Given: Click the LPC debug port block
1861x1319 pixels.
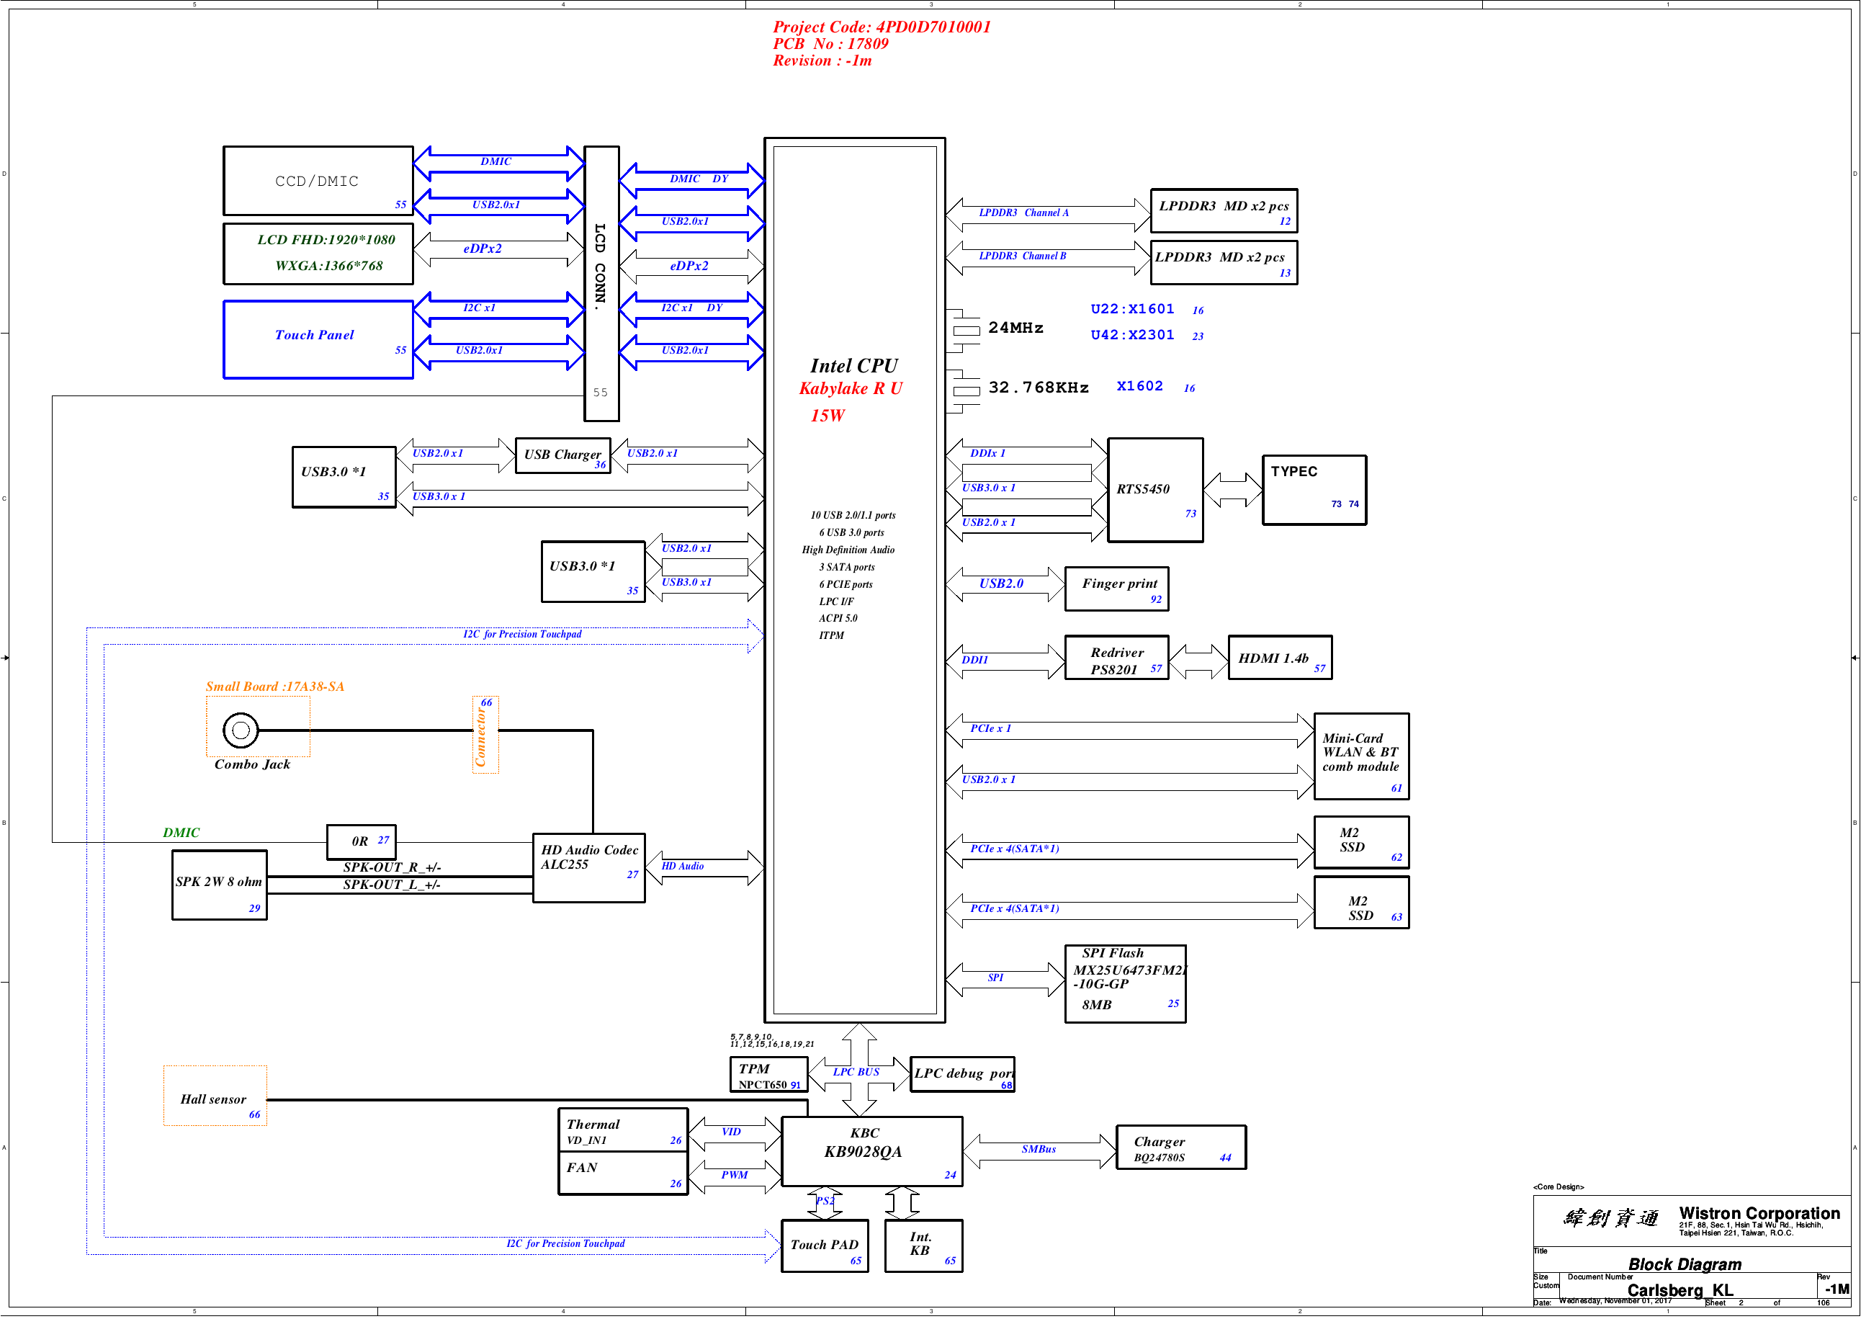Looking at the screenshot, I should tap(961, 1074).
